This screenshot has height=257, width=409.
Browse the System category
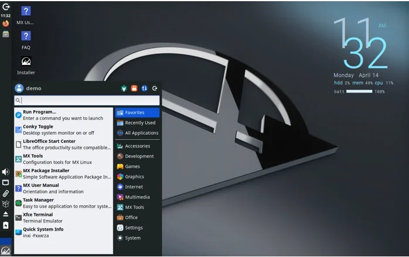(137, 238)
